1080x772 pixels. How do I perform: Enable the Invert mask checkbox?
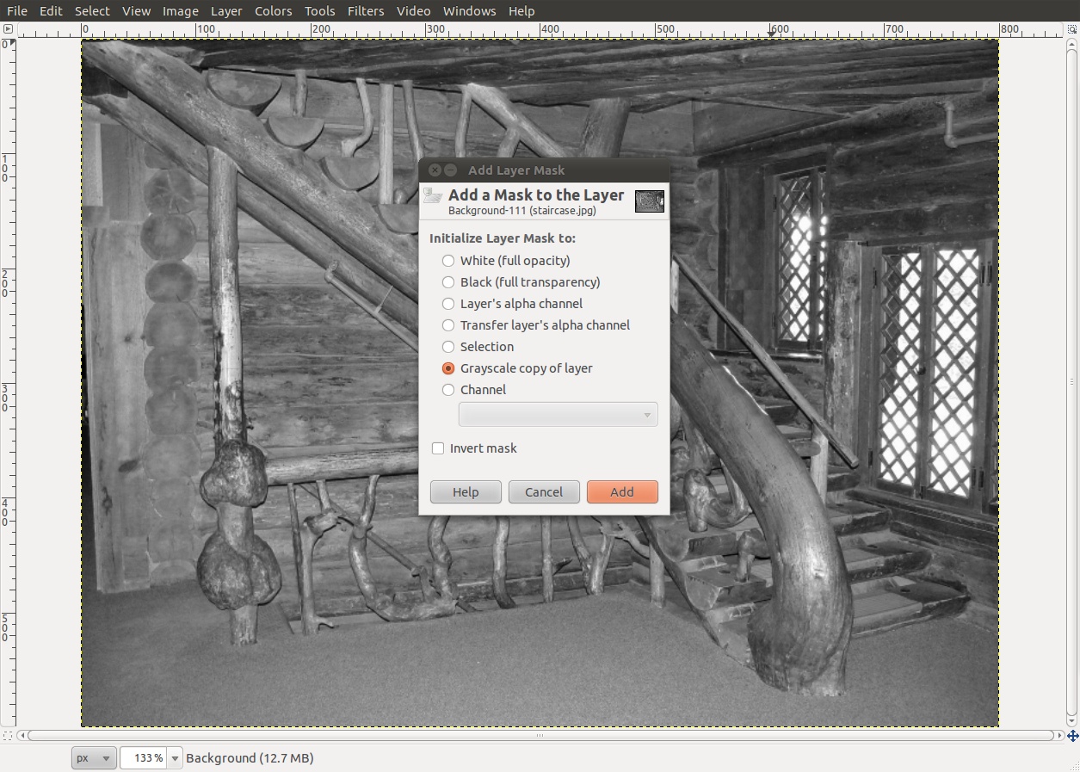tap(474, 448)
